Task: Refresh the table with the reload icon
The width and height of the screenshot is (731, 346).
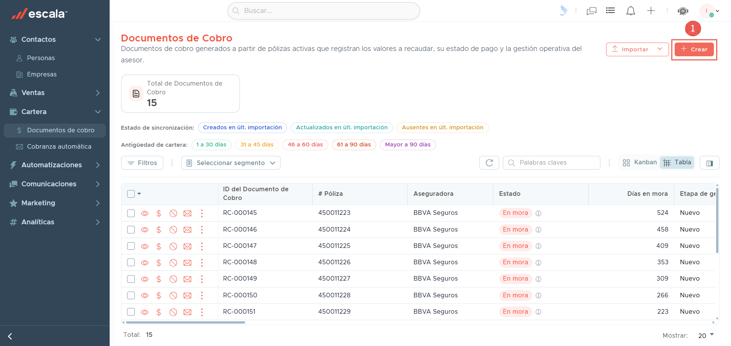Action: pos(489,163)
